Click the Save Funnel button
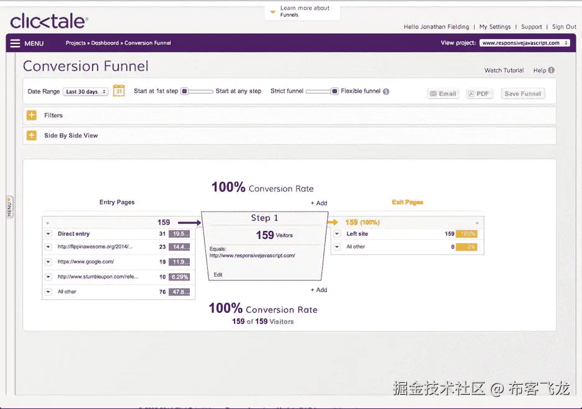 522,94
